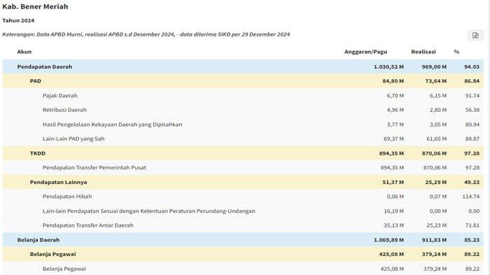Click the vertical scrollbar on the right

click(x=488, y=137)
